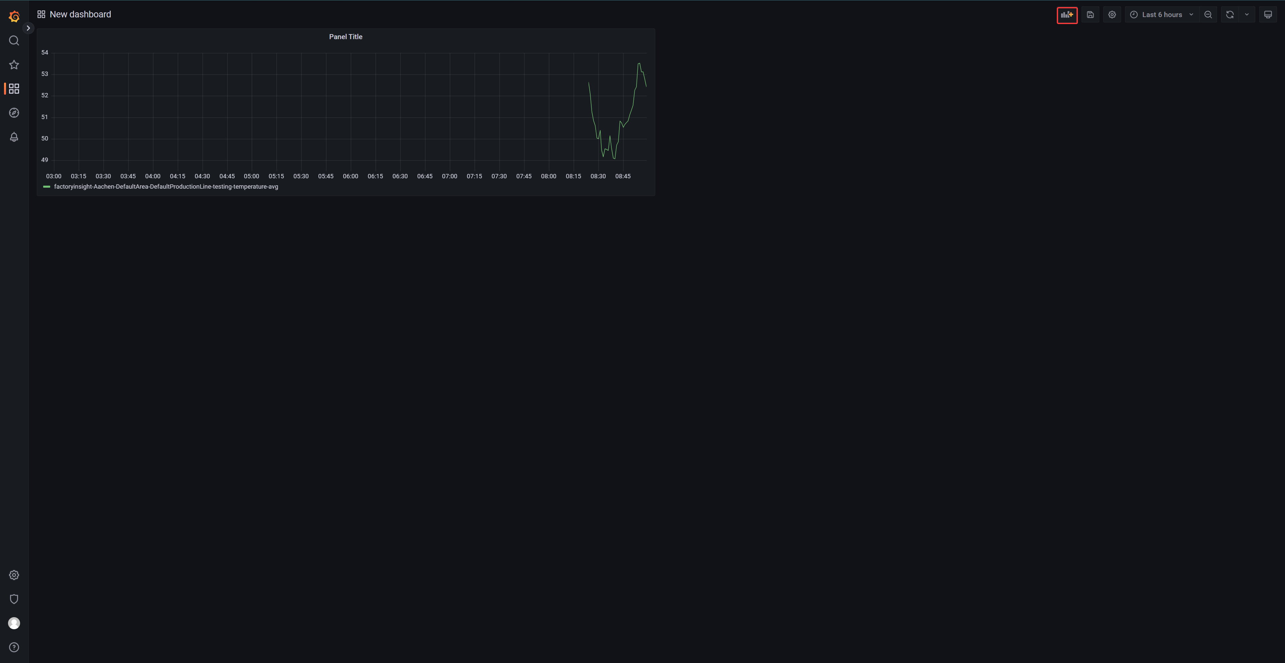Click the Add panel icon
The width and height of the screenshot is (1285, 663).
1067,15
